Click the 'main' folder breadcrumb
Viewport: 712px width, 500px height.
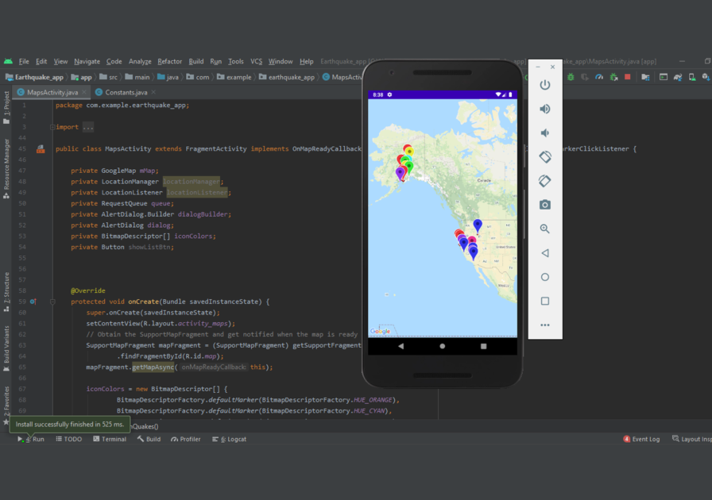pyautogui.click(x=137, y=77)
